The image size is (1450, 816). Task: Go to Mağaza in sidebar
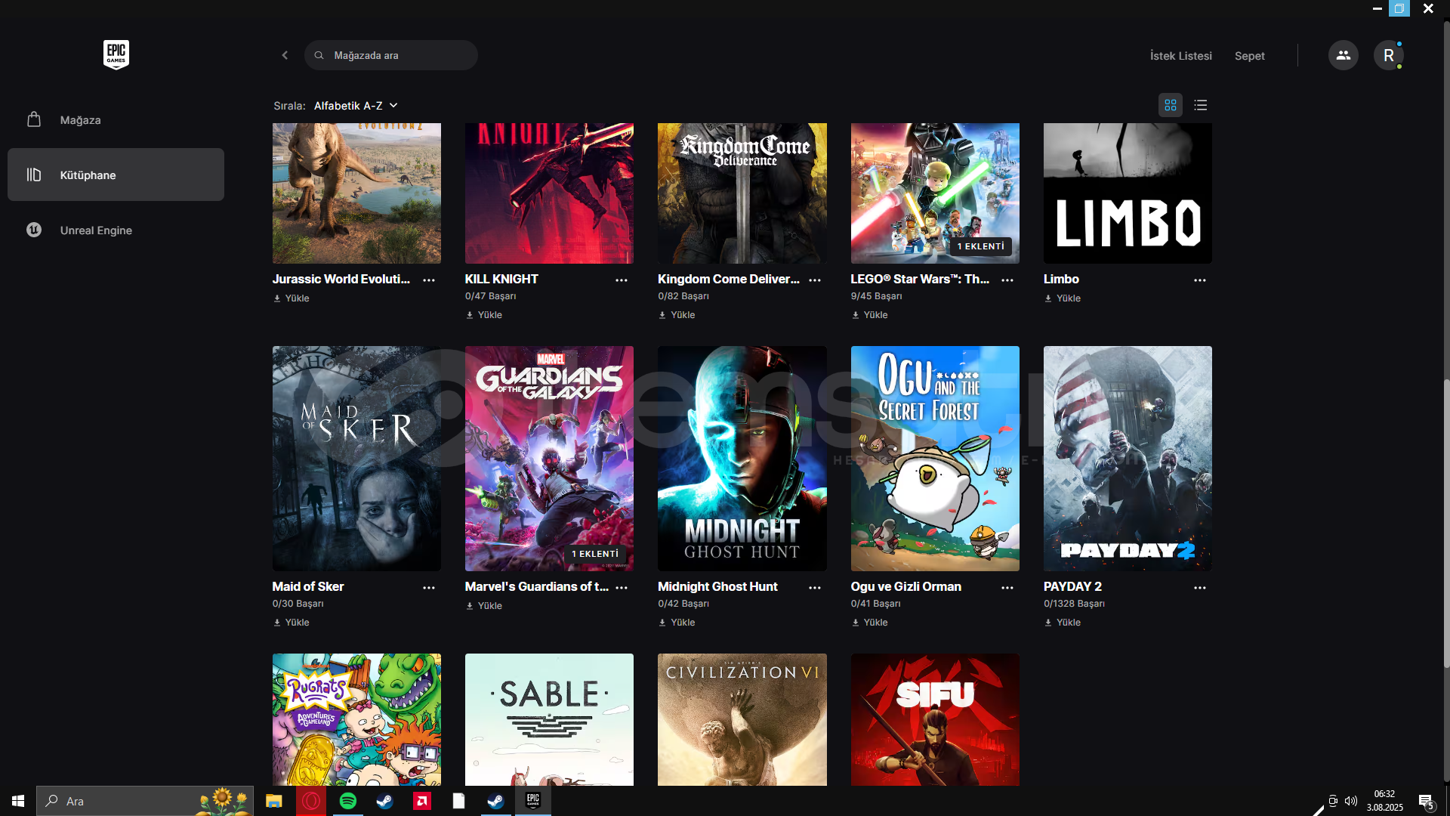pos(116,119)
